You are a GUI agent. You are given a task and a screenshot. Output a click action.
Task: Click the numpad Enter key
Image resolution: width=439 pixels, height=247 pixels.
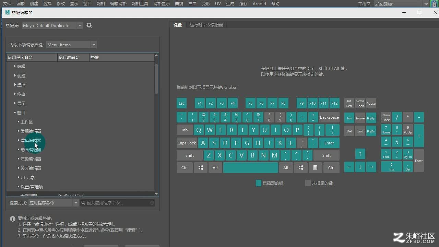tap(419, 161)
